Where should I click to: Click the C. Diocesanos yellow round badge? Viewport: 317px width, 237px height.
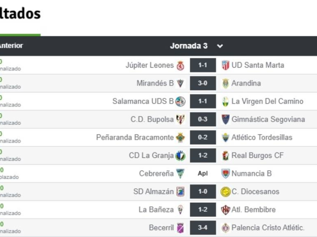tap(225, 192)
